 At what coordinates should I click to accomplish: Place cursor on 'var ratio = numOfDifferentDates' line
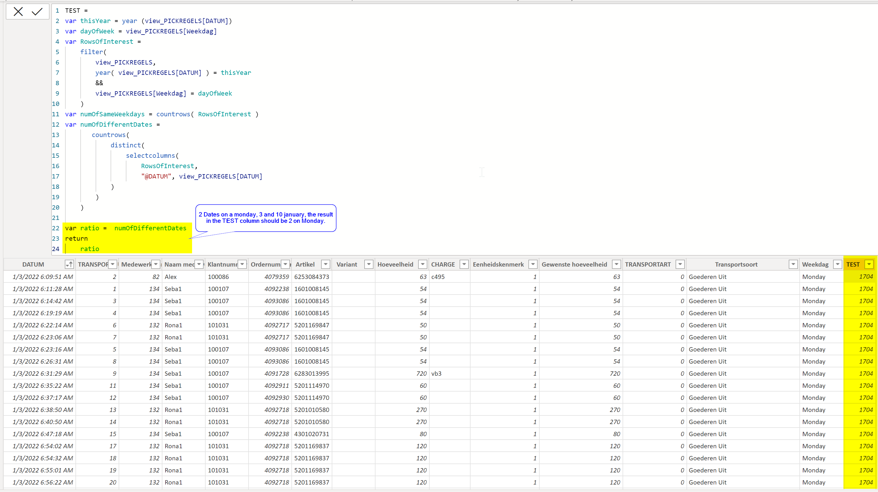point(126,228)
